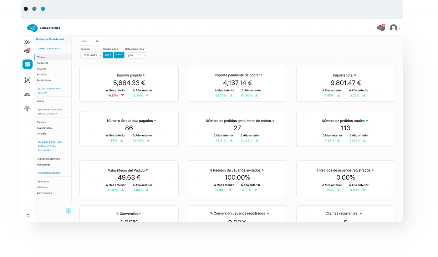Click info icon beside Valor Medio del Pedido
This screenshot has width=438, height=257.
147,170
